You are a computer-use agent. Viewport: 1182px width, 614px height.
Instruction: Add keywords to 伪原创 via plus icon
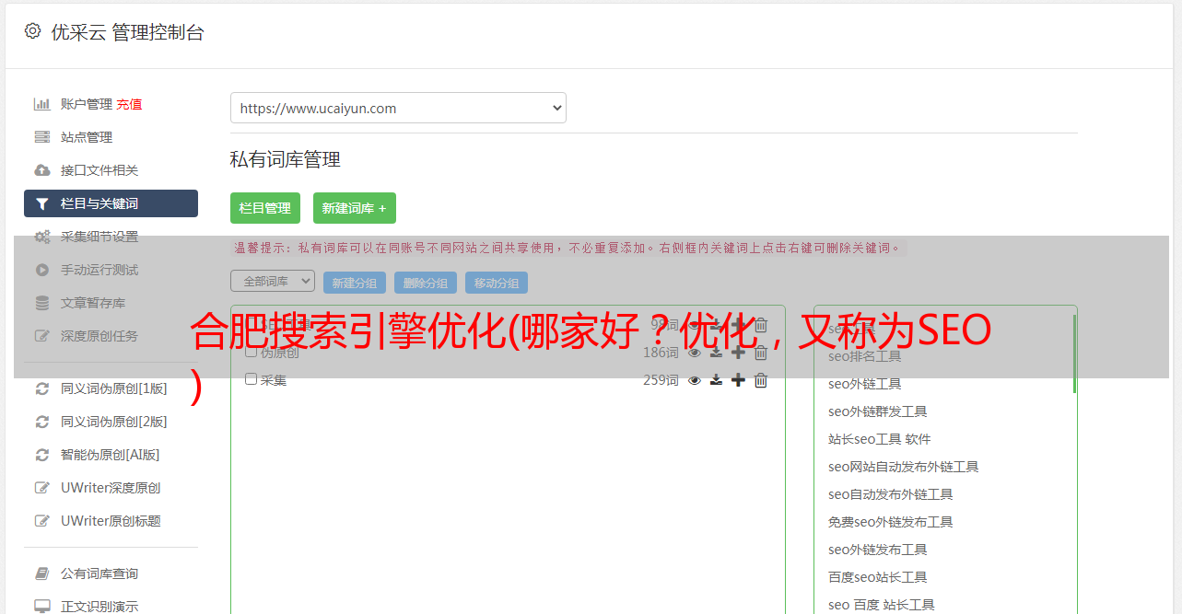[x=738, y=353]
